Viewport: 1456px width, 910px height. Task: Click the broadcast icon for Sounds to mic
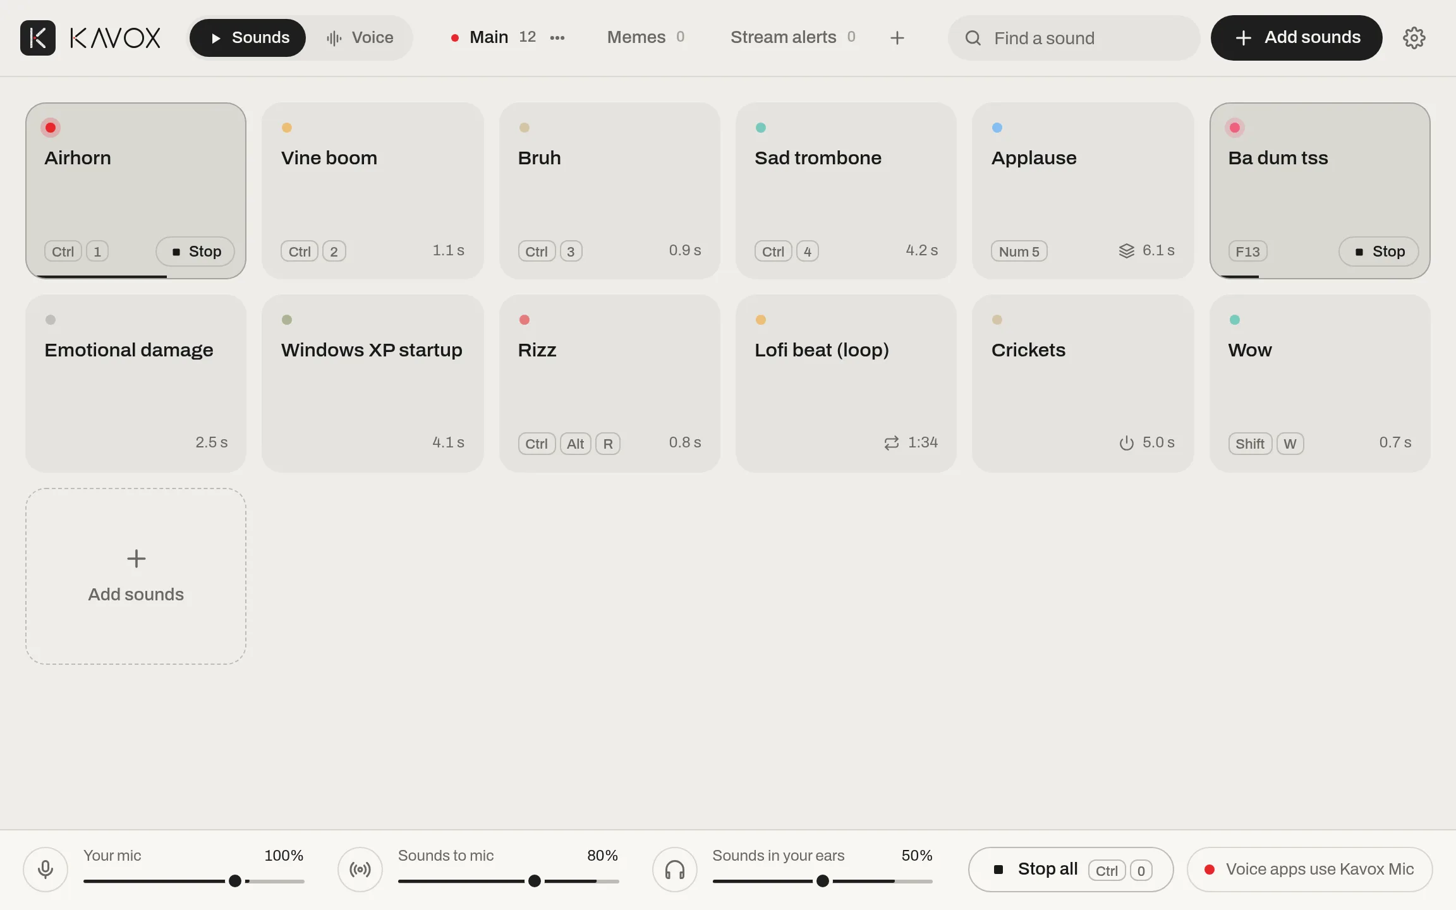point(360,870)
